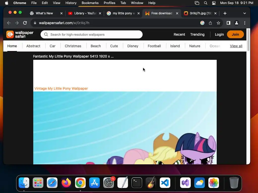Open App Store from the Dock

(x=94, y=183)
